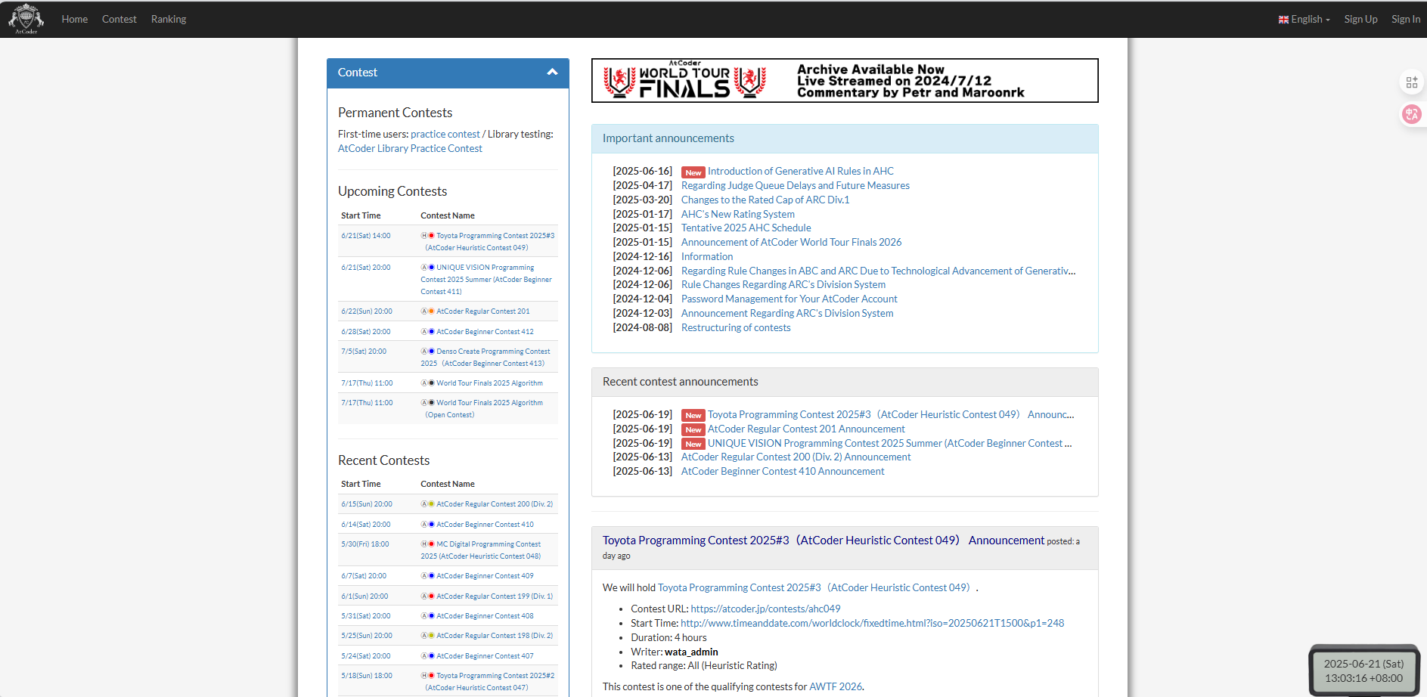The width and height of the screenshot is (1427, 697).
Task: Click the Toyota 2025#3 Announcement post heading
Action: click(x=824, y=541)
